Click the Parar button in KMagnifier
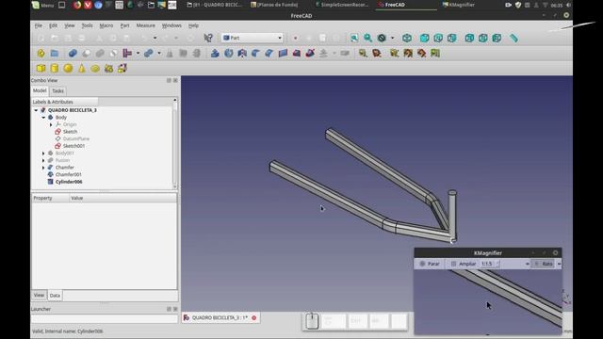This screenshot has height=339, width=603. pyautogui.click(x=430, y=264)
